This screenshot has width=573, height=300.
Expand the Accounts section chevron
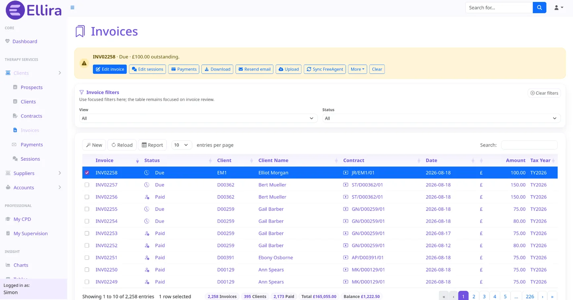[x=60, y=188]
